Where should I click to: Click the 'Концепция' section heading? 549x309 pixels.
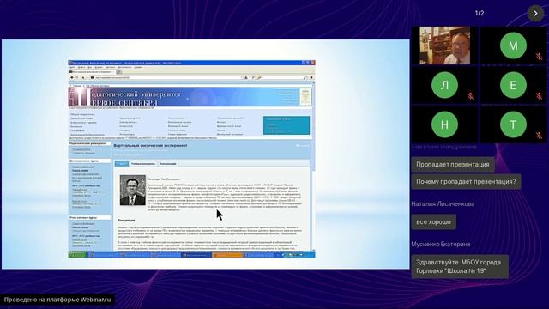tap(126, 220)
